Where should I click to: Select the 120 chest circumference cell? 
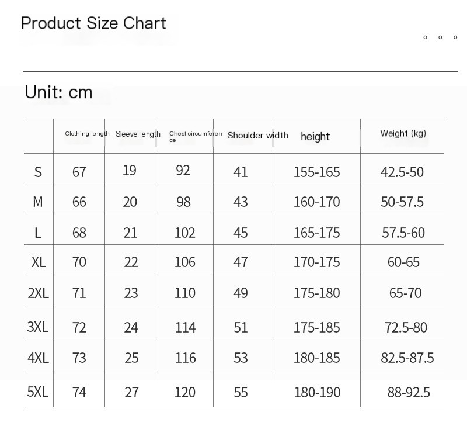[185, 392]
